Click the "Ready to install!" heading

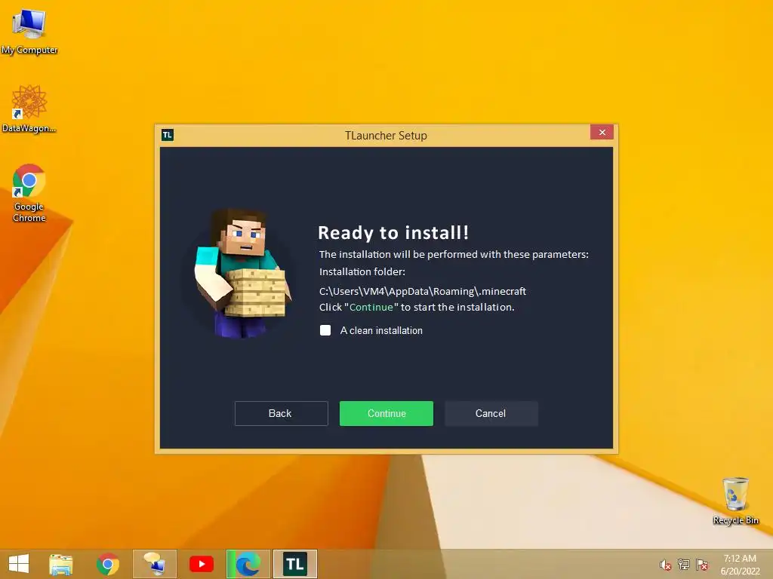pos(393,232)
